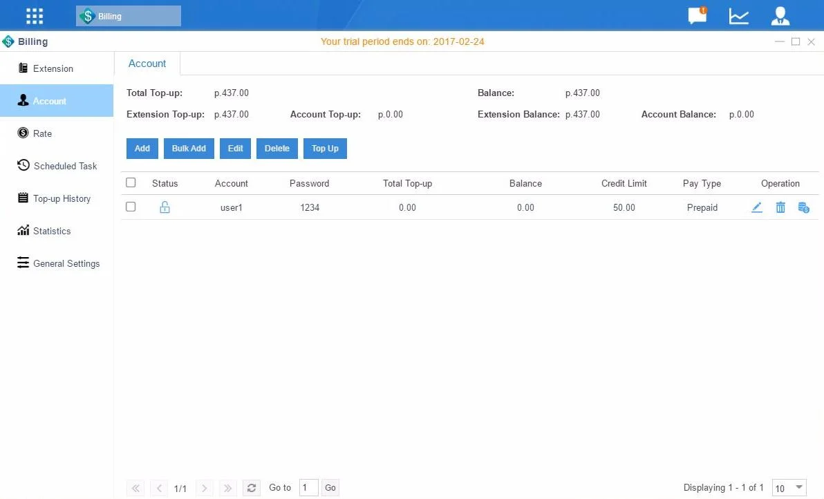This screenshot has width=824, height=499.
Task: Open the user profile icon in header
Action: coord(780,16)
